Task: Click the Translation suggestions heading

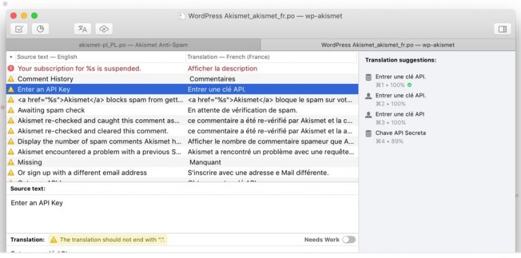Action: 400,60
